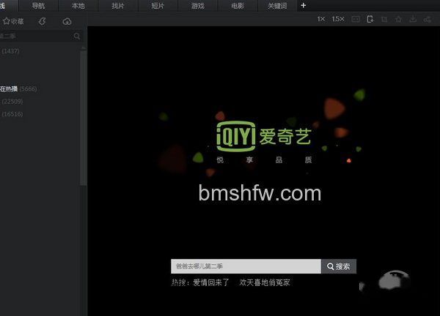The width and height of the screenshot is (440, 316).
Task: Add a new tab with plus icon
Action: (x=304, y=5)
